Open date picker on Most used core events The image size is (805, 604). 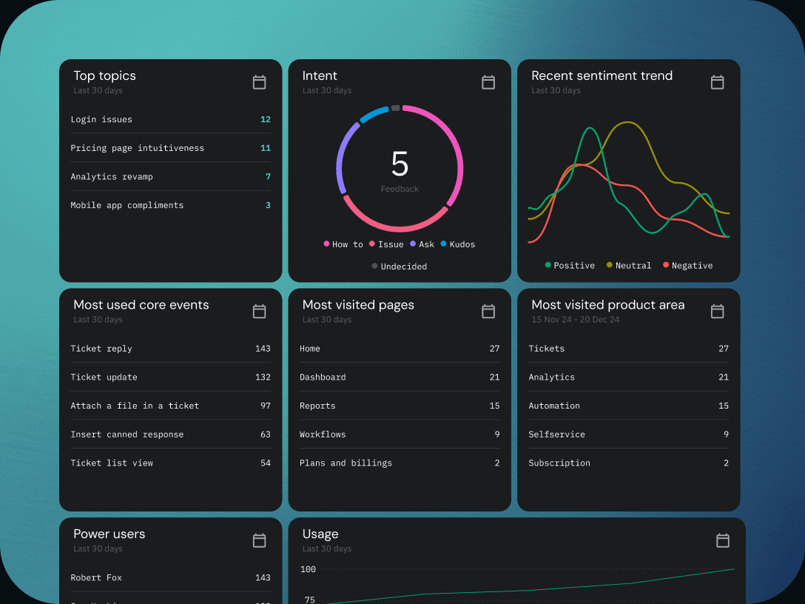(x=259, y=311)
